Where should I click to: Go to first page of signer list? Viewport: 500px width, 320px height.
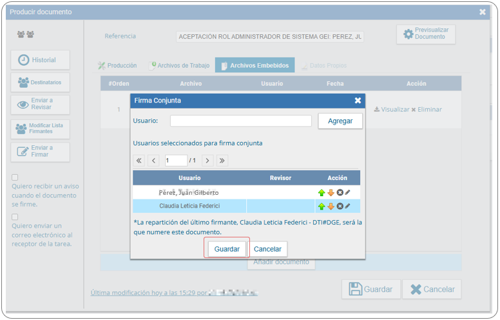click(x=139, y=160)
